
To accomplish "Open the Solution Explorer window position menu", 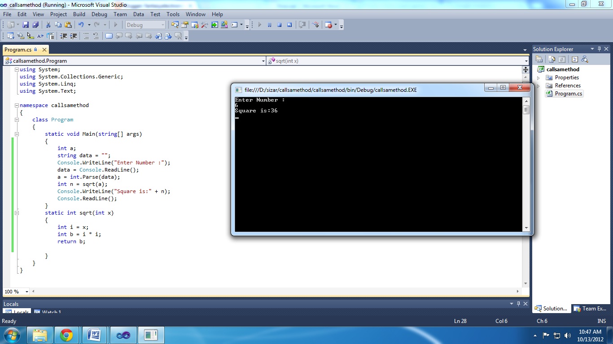I will tap(592, 49).
